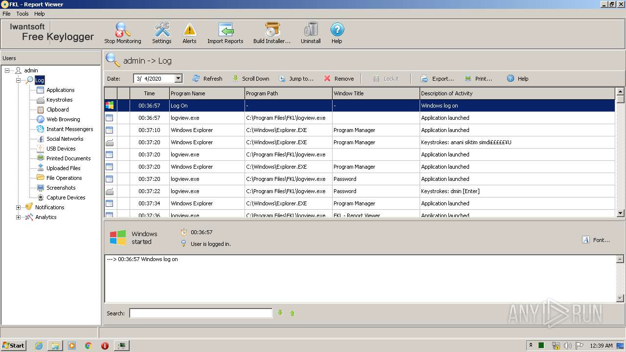Sort by Program Name column header
The width and height of the screenshot is (626, 352).
[x=207, y=93]
